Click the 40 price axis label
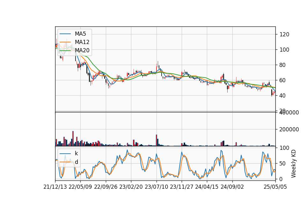 pos(283,96)
